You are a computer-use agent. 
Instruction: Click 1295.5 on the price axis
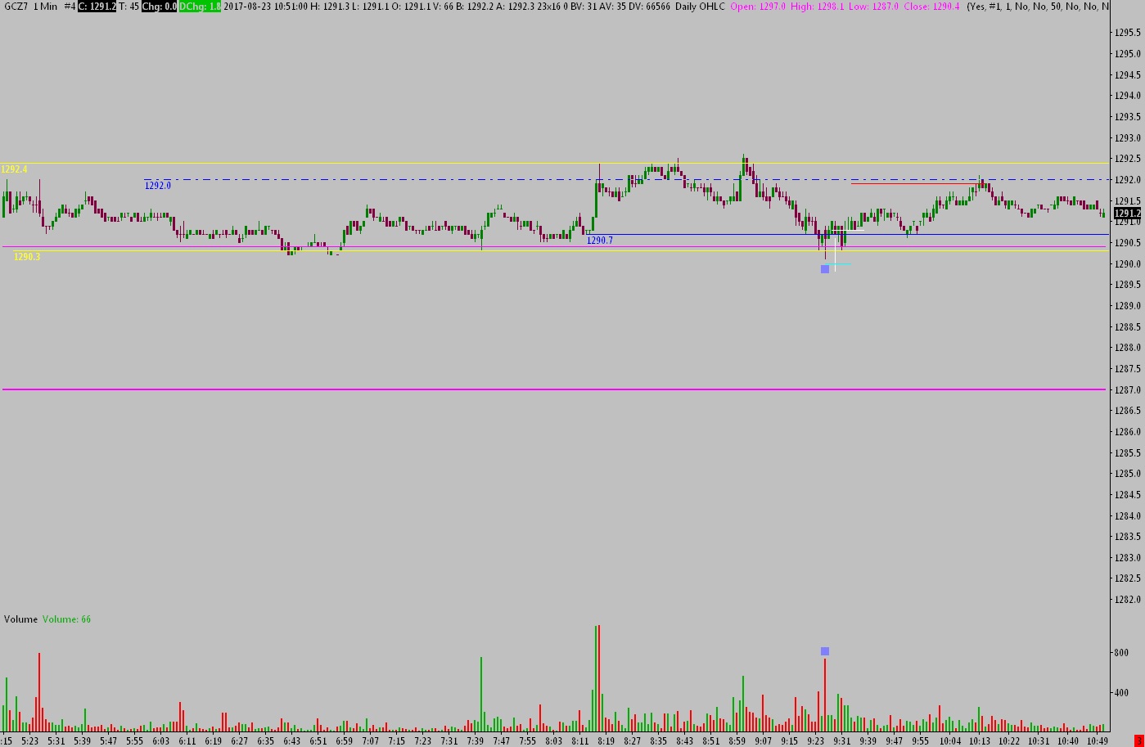1128,33
